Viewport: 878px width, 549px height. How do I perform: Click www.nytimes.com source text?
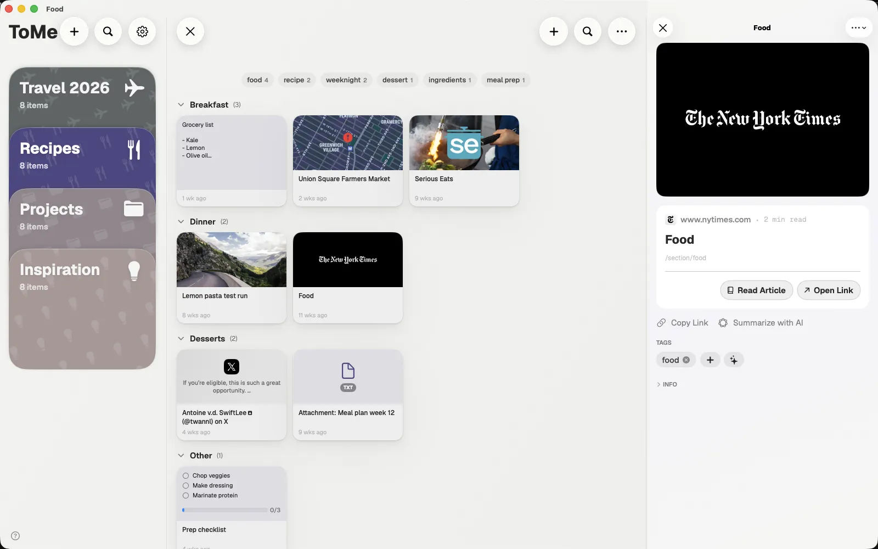(x=716, y=220)
